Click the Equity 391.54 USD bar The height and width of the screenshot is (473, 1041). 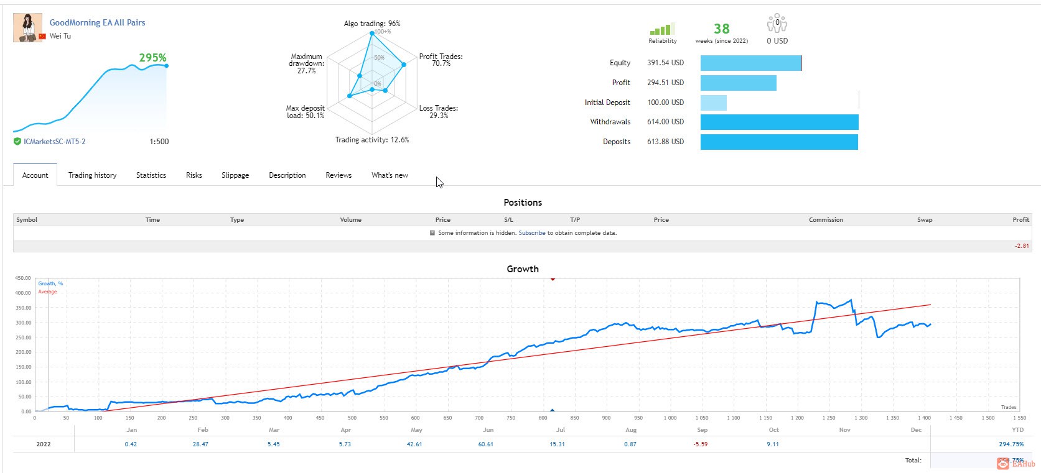point(751,63)
